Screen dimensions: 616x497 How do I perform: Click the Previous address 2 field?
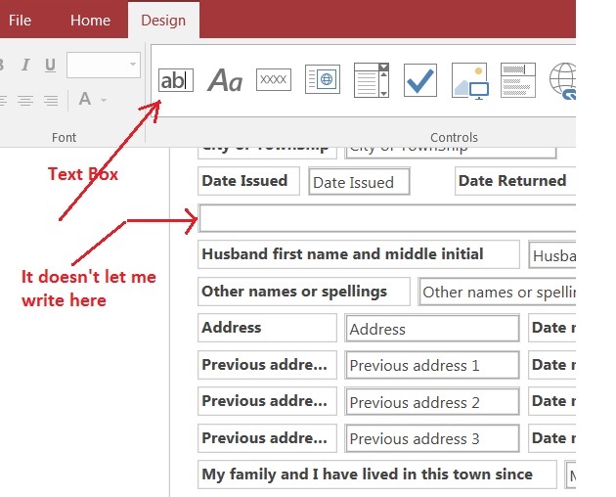coord(432,401)
